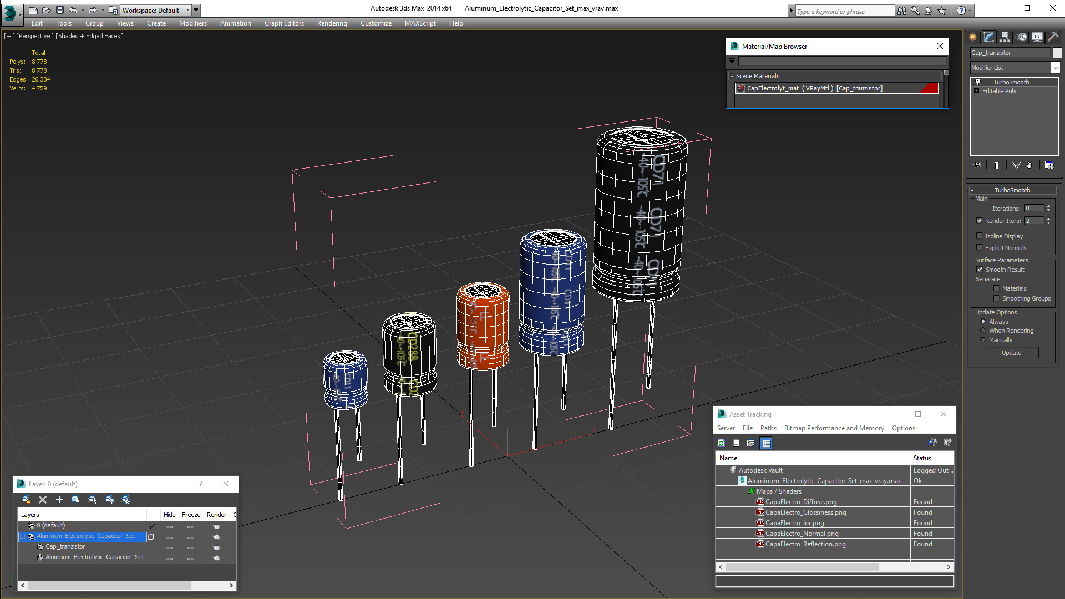Toggle Show End Result icon
The width and height of the screenshot is (1065, 599).
(x=997, y=165)
